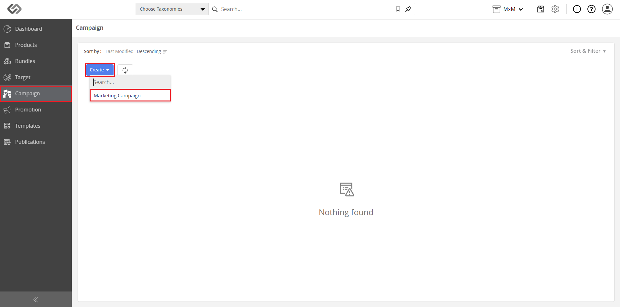Click the Create dropdown button
The width and height of the screenshot is (620, 307).
click(100, 70)
